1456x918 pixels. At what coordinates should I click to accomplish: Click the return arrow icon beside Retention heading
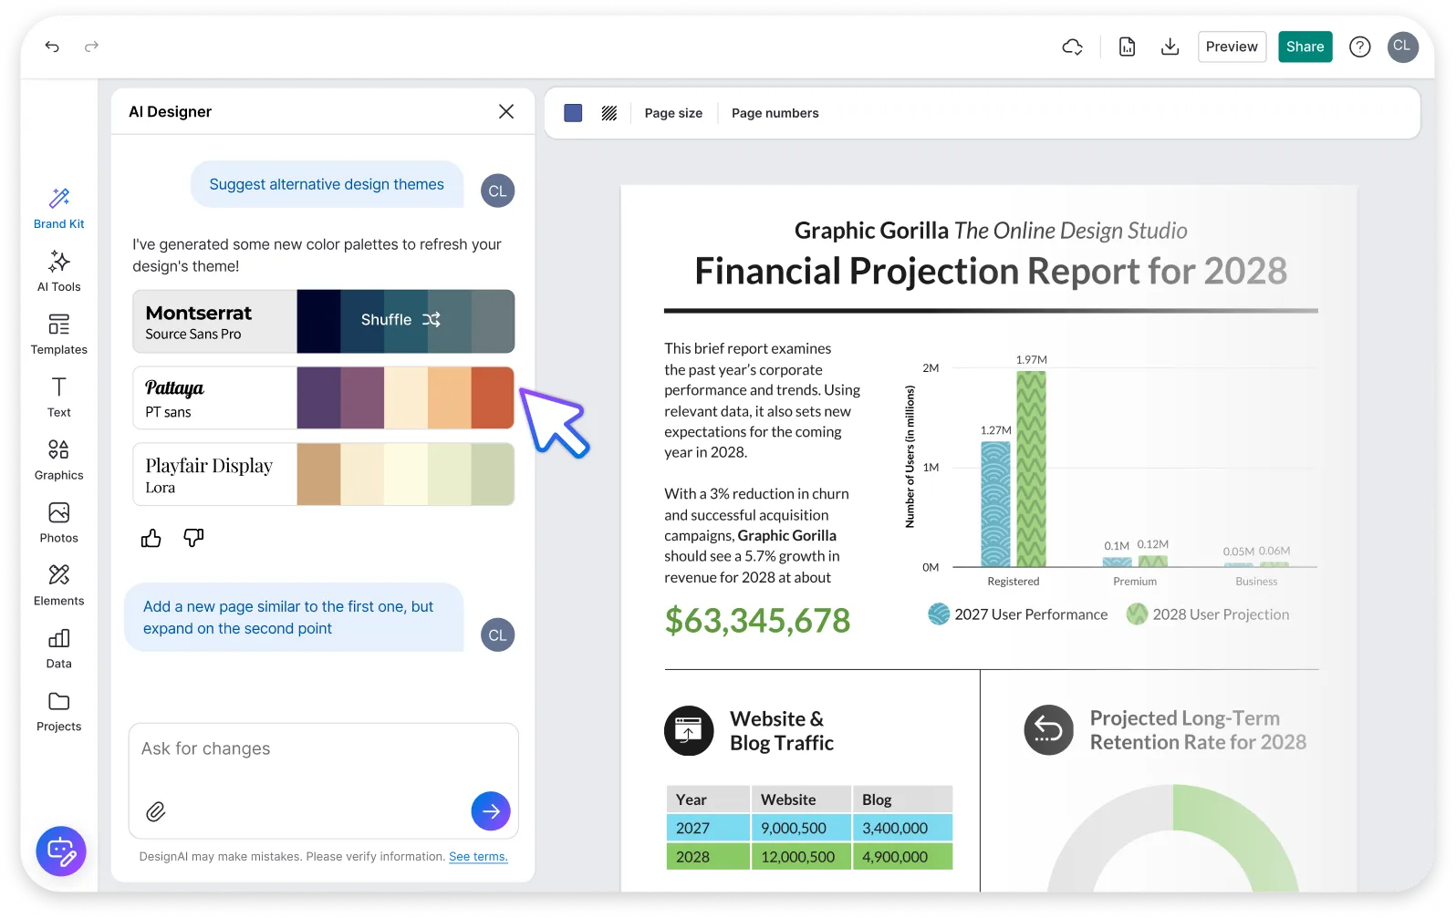pos(1048,730)
